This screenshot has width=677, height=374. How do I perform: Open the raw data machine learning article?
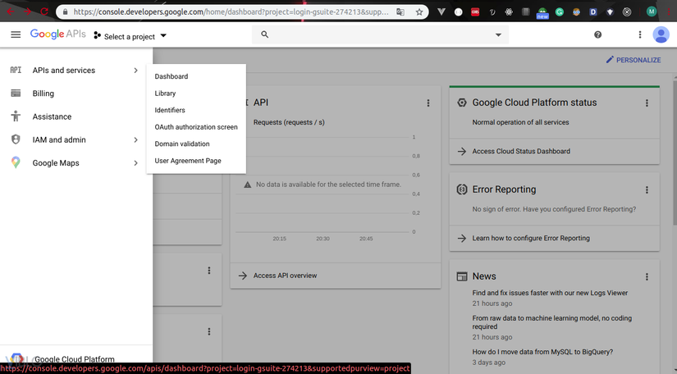(x=551, y=322)
